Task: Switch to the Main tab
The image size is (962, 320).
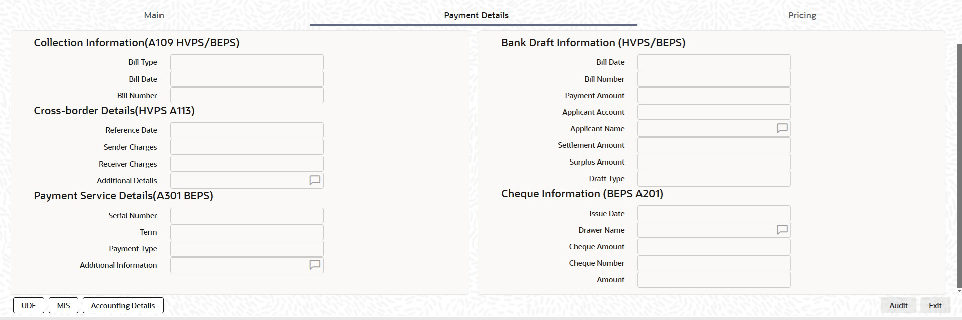Action: [x=154, y=15]
